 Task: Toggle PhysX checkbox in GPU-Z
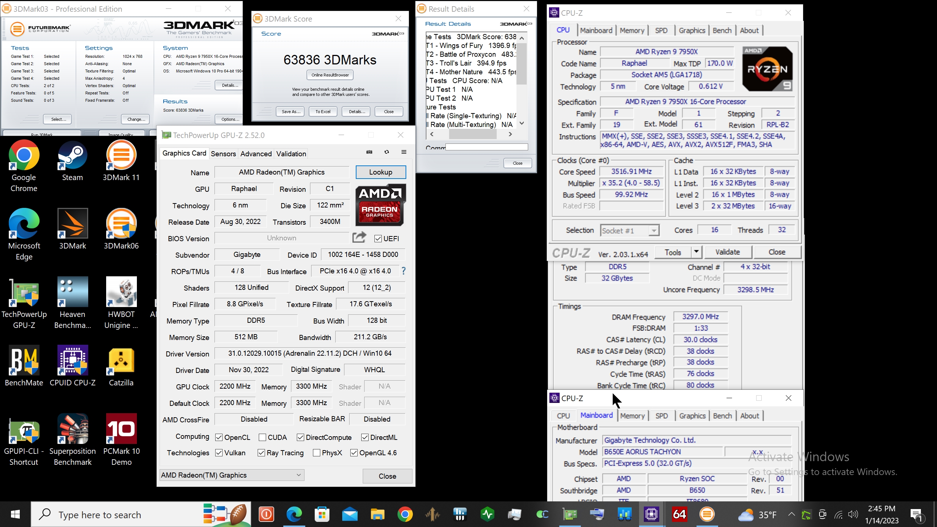point(317,453)
